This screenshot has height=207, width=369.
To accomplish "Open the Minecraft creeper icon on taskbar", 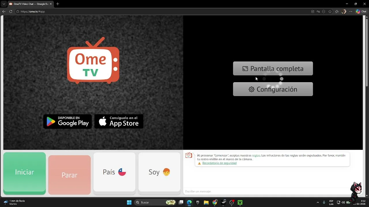I will [x=240, y=202].
